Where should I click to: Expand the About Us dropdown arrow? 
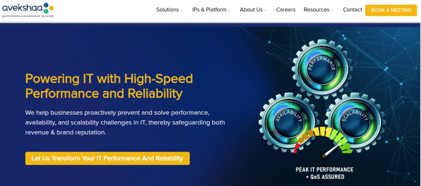pos(266,10)
